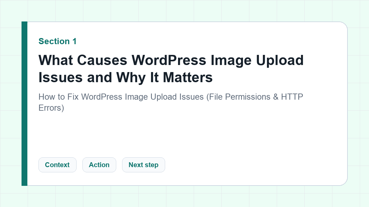Image resolution: width=369 pixels, height=207 pixels.
Task: Open the Next step pill
Action: click(x=143, y=165)
